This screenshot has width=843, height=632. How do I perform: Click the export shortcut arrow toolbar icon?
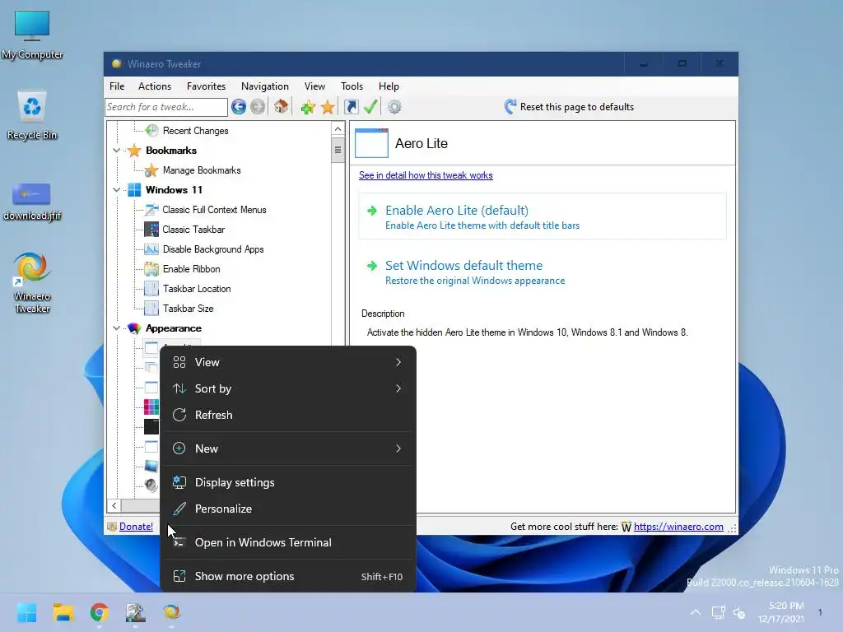pyautogui.click(x=351, y=107)
